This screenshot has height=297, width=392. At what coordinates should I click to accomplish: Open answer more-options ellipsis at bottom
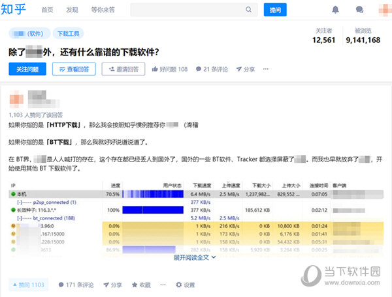pyautogui.click(x=163, y=285)
